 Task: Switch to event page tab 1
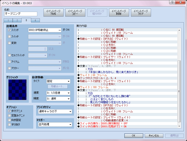[8, 20]
